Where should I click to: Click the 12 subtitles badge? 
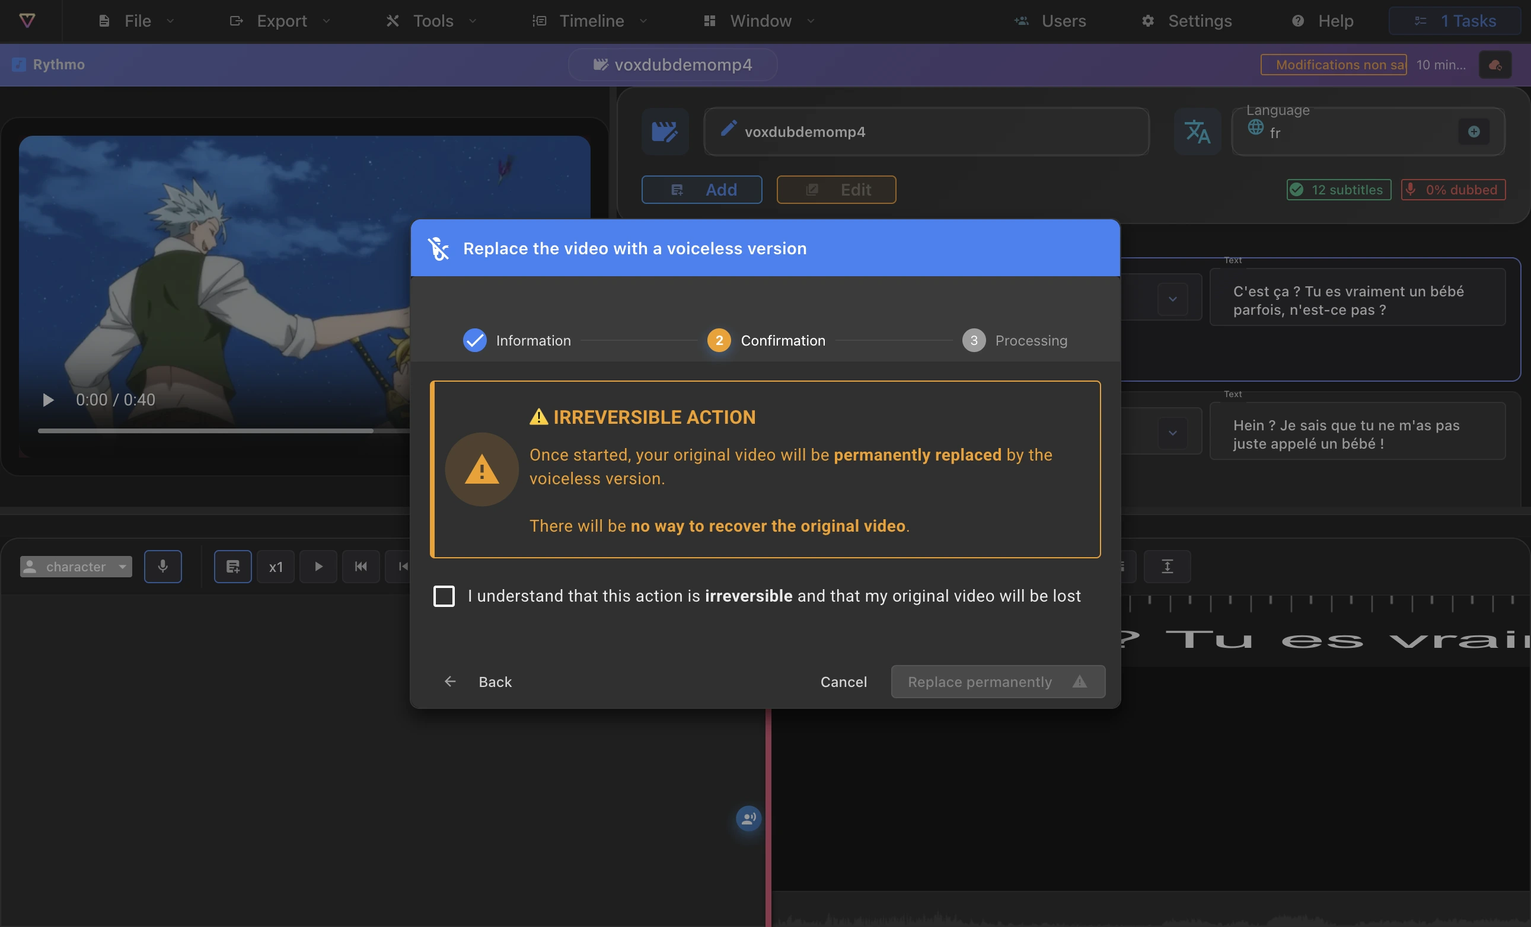point(1338,190)
